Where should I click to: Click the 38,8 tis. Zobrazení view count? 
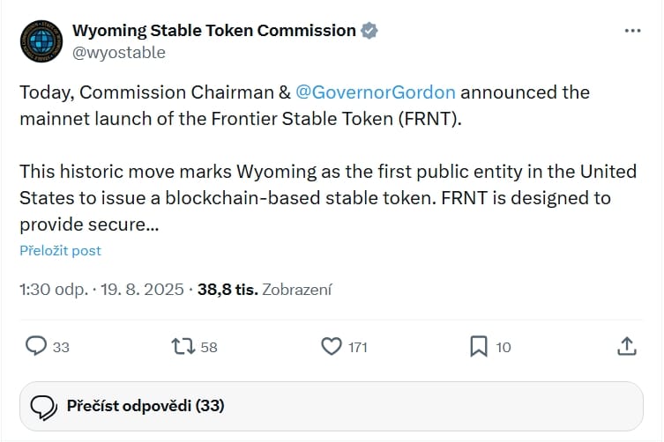(265, 289)
